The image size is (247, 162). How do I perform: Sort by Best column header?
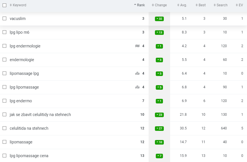pyautogui.click(x=201, y=5)
